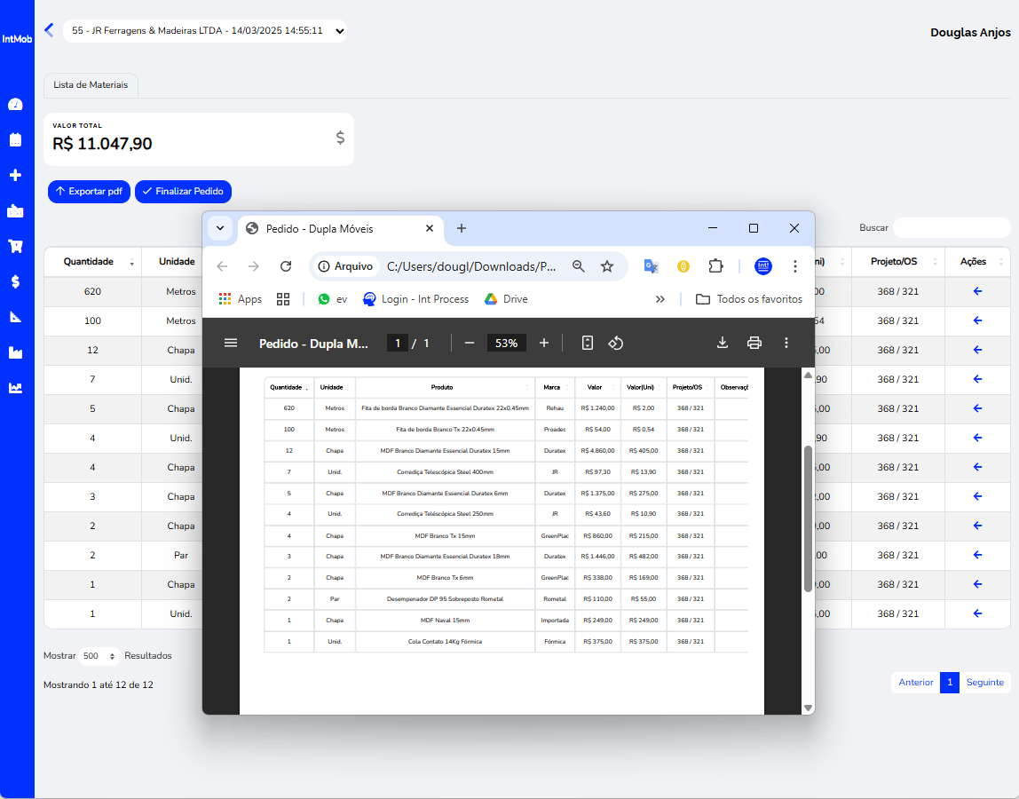The image size is (1019, 799).
Task: Click the PDF viewer vertical scrollbar
Action: 808,518
